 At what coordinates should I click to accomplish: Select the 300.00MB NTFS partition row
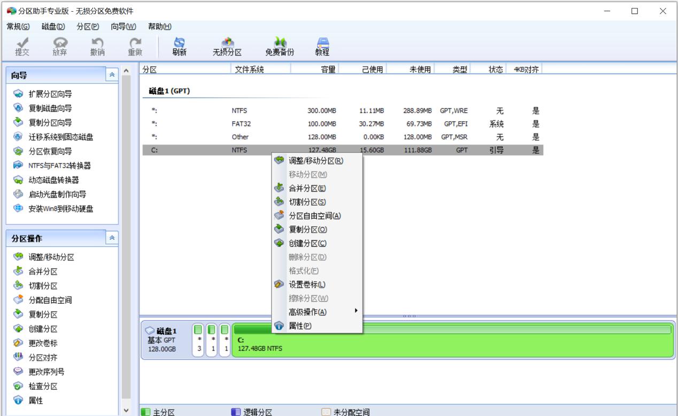coord(343,111)
